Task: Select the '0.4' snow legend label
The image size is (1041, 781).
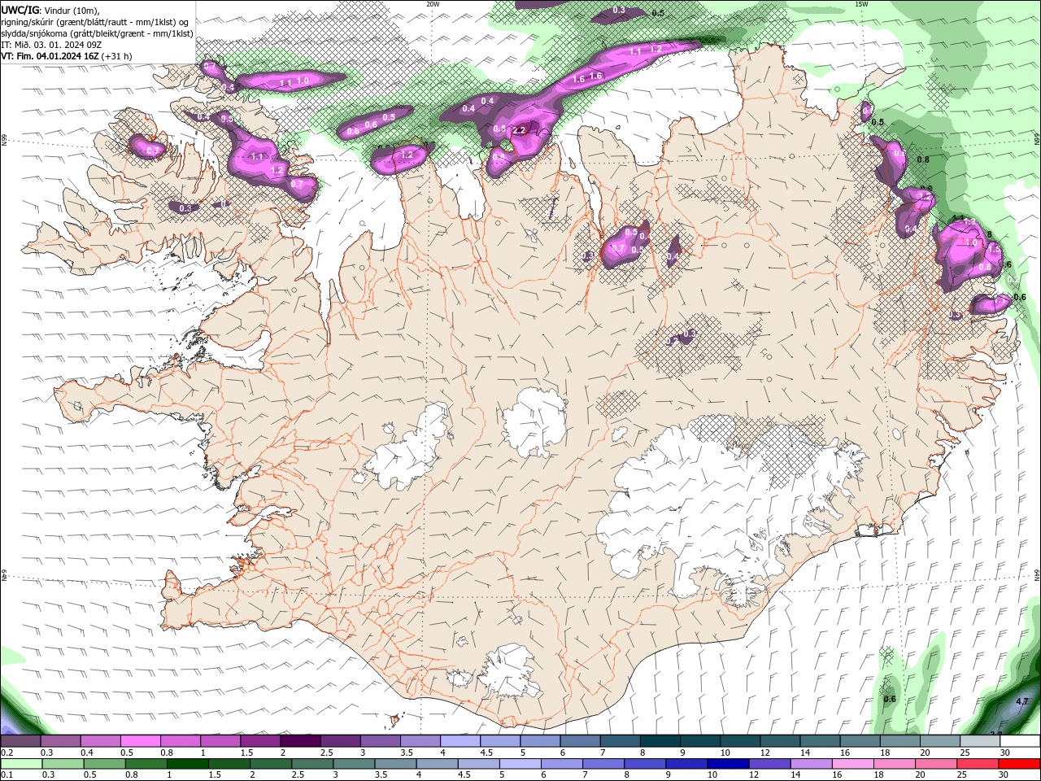Action: [x=87, y=753]
